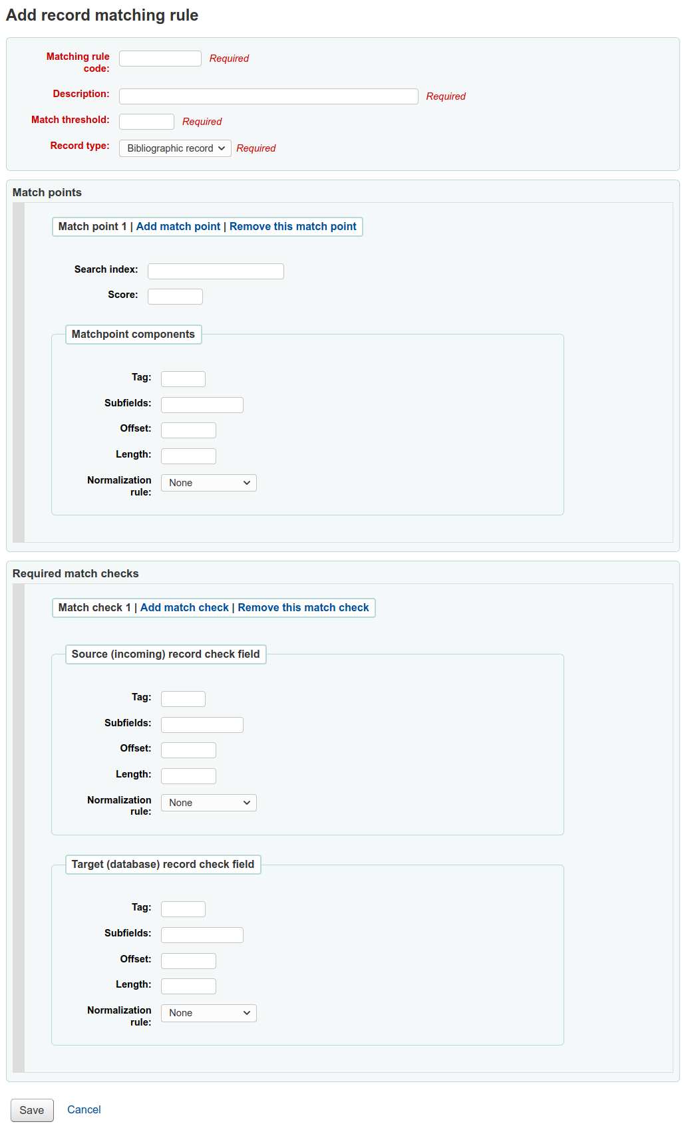Click Add match check link
The height and width of the screenshot is (1126, 684).
click(x=184, y=608)
